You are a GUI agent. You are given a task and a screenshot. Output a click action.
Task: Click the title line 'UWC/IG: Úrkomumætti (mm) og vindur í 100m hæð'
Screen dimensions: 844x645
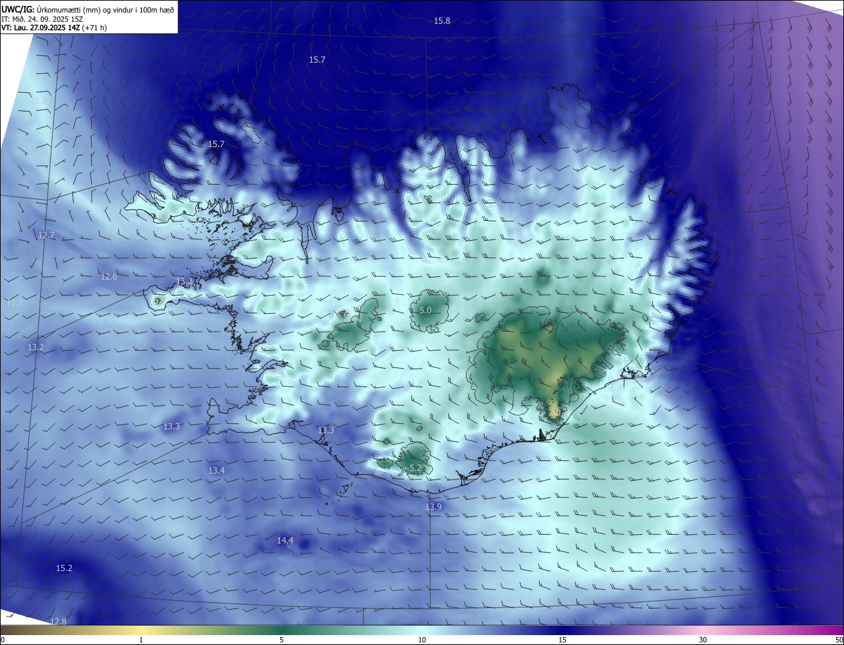88,9
